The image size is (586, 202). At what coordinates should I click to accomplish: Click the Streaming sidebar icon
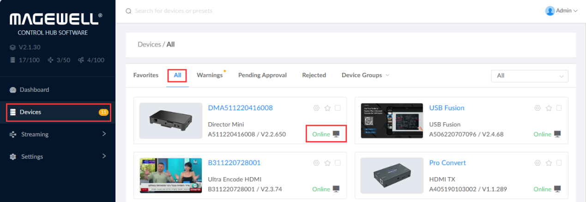(x=13, y=134)
